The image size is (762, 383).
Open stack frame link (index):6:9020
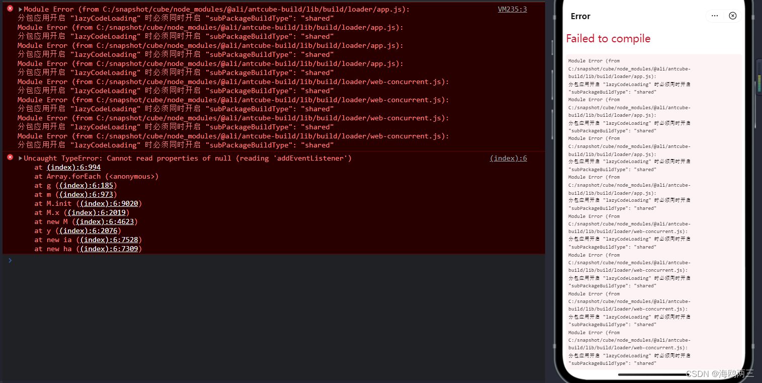[109, 203]
